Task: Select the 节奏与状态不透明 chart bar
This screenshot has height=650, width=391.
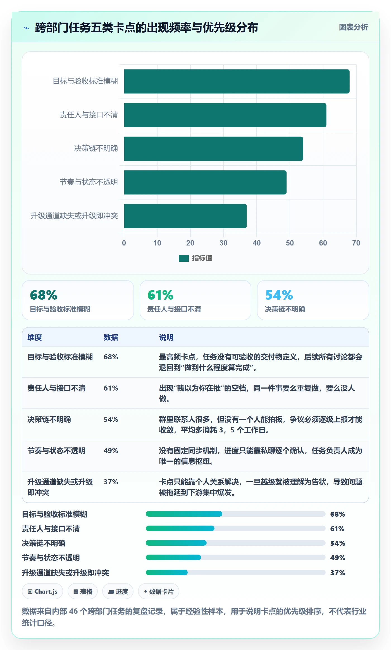Action: point(205,182)
